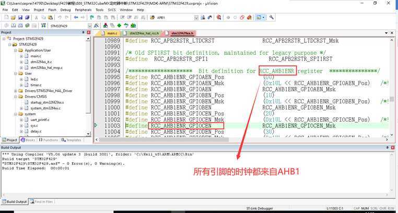This screenshot has width=398, height=213.
Task: Select uart_printf.c in the project tree
Action: point(40,120)
